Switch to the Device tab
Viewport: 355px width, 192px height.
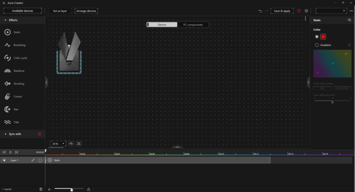coord(162,25)
